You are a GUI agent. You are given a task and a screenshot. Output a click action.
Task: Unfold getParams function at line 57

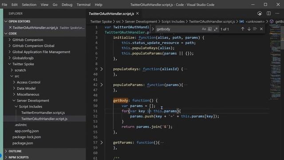(102, 143)
